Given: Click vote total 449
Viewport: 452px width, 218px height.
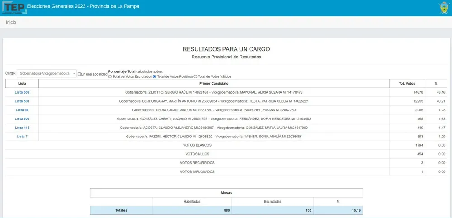Looking at the screenshot, I should pyautogui.click(x=420, y=128).
